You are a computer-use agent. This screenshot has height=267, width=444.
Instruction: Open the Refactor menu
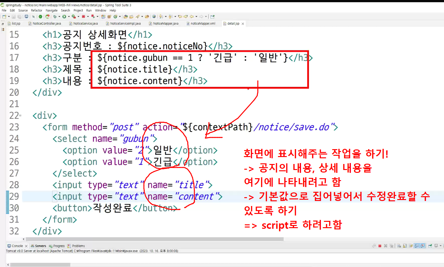[37, 10]
